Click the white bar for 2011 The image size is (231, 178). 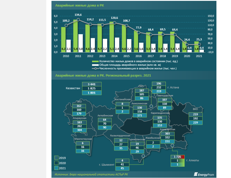coord(81,43)
